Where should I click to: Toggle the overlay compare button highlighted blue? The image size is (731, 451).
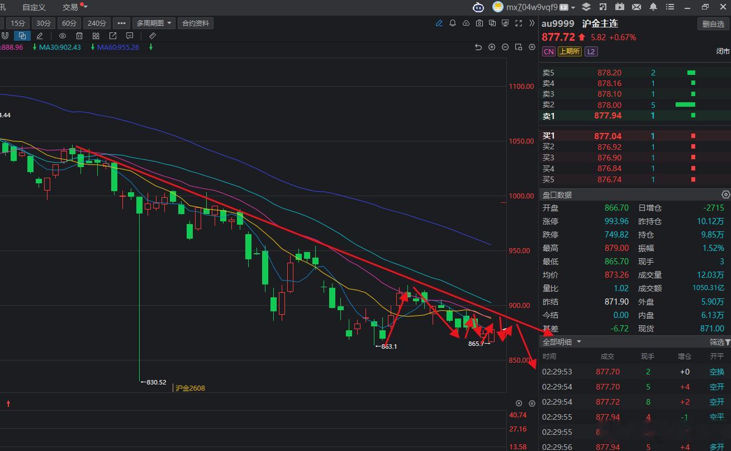pos(22,36)
